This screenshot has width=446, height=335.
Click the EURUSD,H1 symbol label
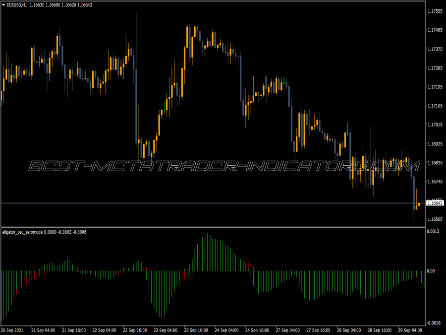point(17,5)
